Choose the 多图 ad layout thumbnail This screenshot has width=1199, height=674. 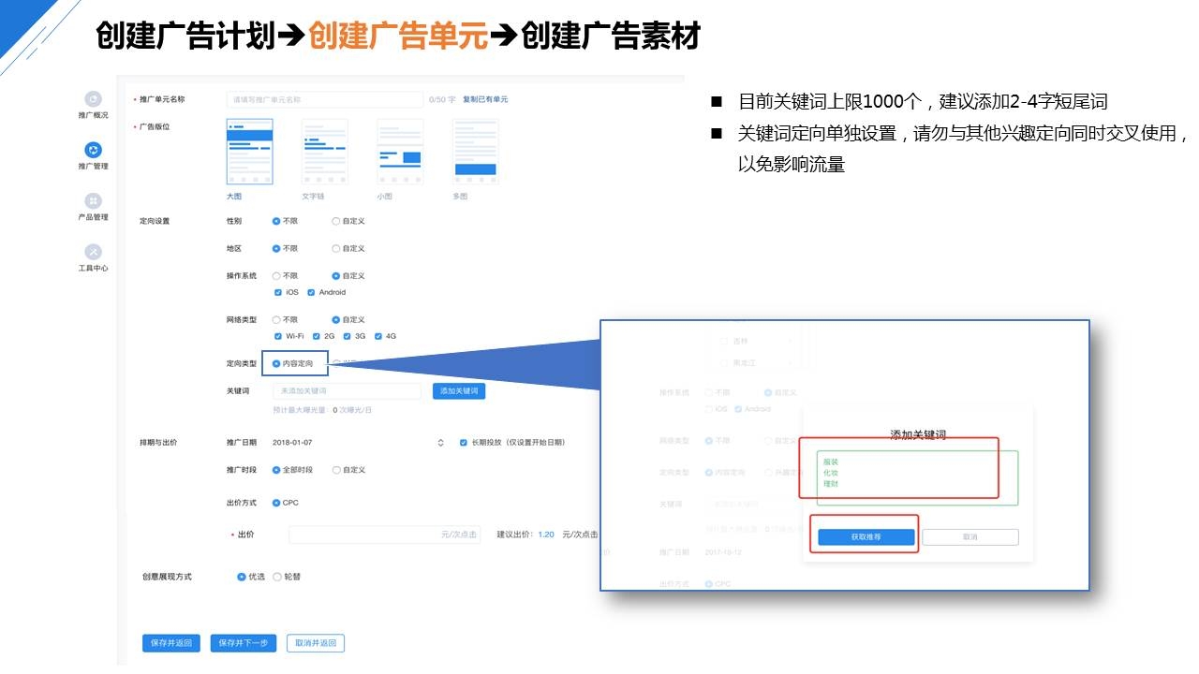point(475,152)
